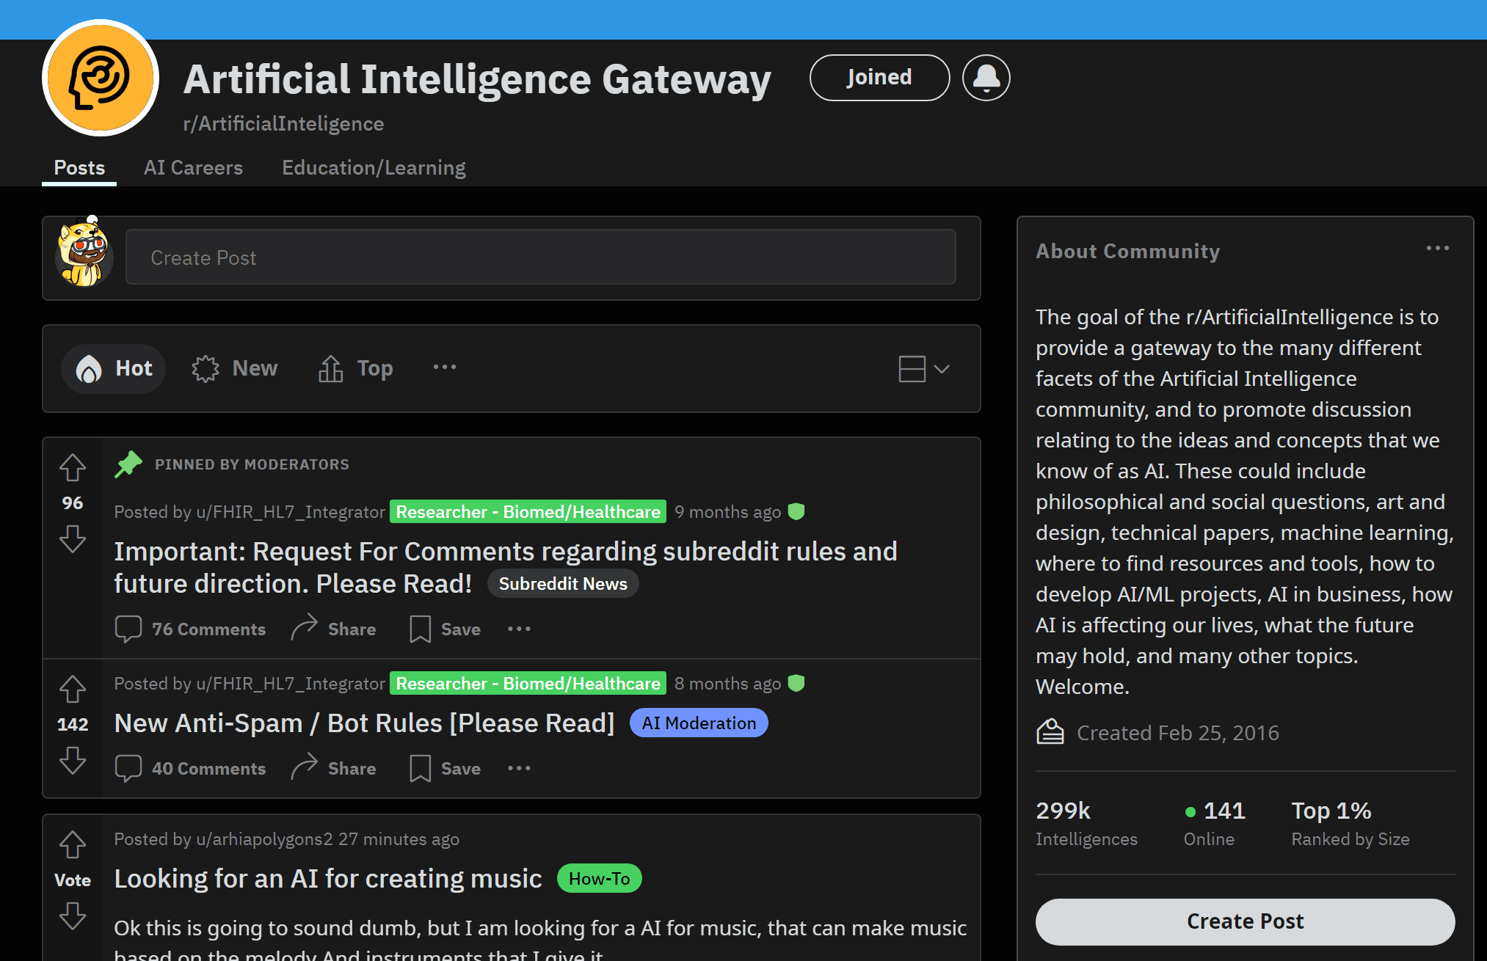Toggle the Joined membership button
The width and height of the screenshot is (1487, 961).
click(879, 78)
